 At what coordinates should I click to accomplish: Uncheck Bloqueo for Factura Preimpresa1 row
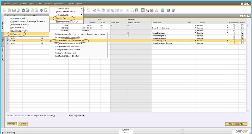[x=243, y=36]
